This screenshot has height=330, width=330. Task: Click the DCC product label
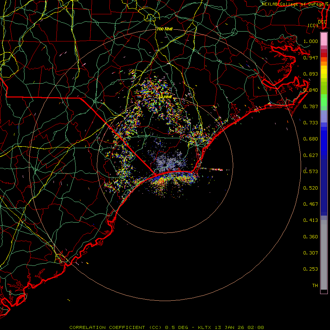coord(322,22)
